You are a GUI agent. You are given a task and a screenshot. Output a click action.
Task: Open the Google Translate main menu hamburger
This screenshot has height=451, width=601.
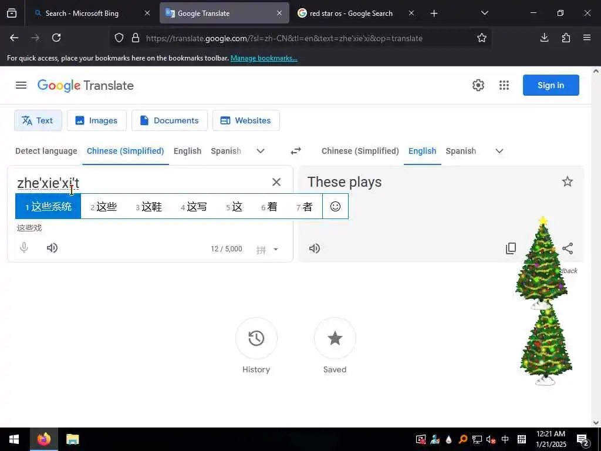(21, 85)
